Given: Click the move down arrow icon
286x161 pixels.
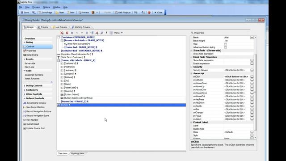Looking at the screenshot, I should 82,33.
